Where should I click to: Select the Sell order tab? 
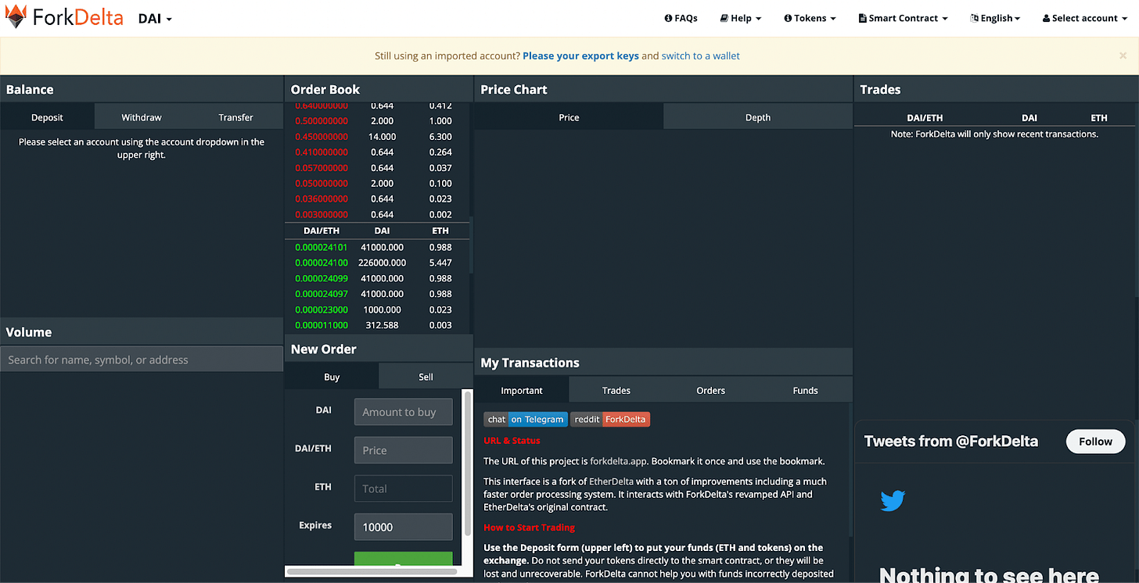click(426, 377)
